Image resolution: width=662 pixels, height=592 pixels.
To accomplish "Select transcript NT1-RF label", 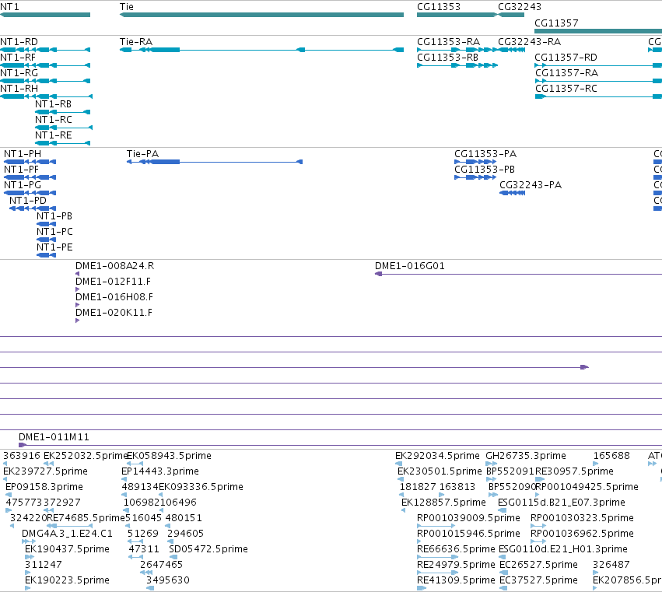I will (18, 58).
